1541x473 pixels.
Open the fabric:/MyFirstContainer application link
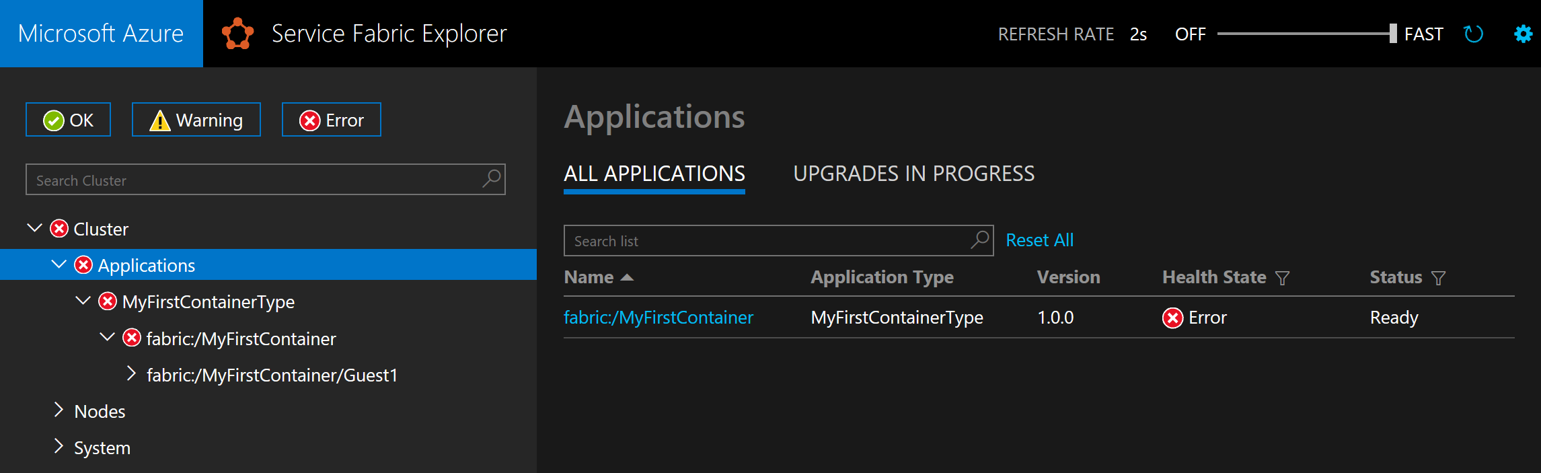coord(658,318)
